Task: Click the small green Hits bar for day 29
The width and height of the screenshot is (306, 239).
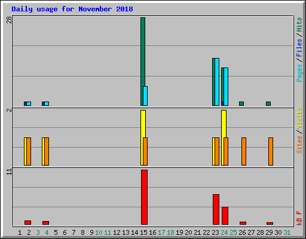Action: pyautogui.click(x=268, y=103)
